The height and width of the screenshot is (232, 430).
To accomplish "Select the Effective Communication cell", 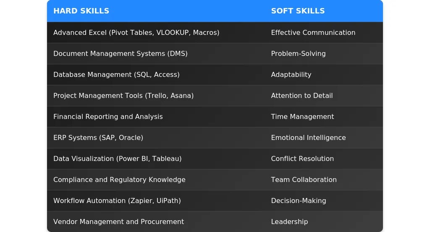I will pos(313,32).
